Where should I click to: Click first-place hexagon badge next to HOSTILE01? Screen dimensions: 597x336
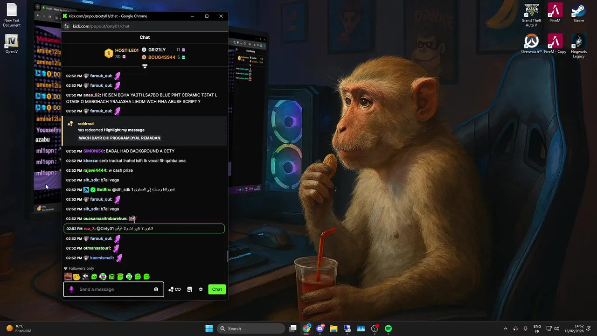click(109, 54)
